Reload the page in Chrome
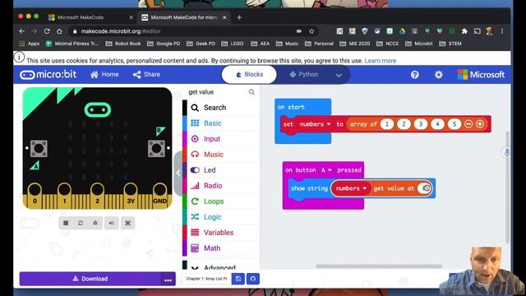The height and width of the screenshot is (296, 526). (x=47, y=31)
